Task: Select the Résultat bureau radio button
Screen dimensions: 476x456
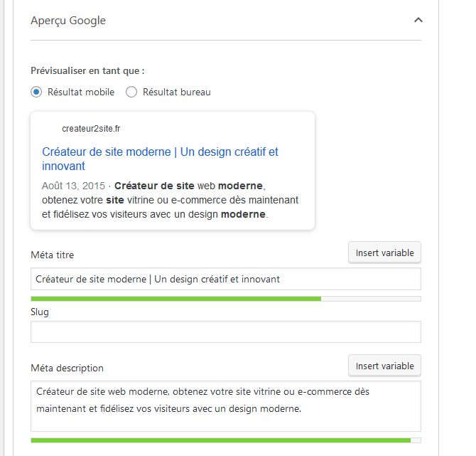Action: pos(131,92)
